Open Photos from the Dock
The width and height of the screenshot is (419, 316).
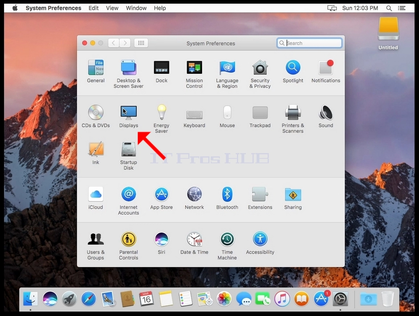click(224, 299)
